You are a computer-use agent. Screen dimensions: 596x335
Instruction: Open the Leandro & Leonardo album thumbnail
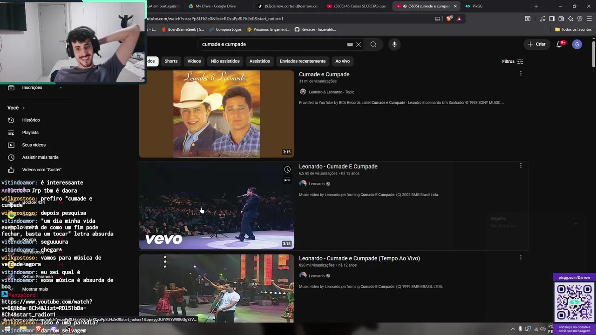pos(217,114)
